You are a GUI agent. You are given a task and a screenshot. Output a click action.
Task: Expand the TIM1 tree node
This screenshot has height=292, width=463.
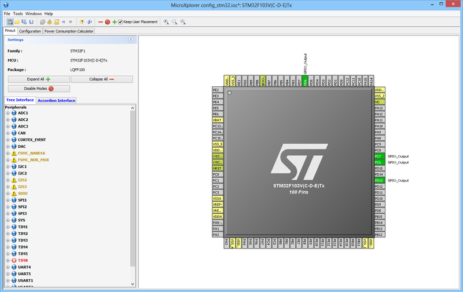8,227
